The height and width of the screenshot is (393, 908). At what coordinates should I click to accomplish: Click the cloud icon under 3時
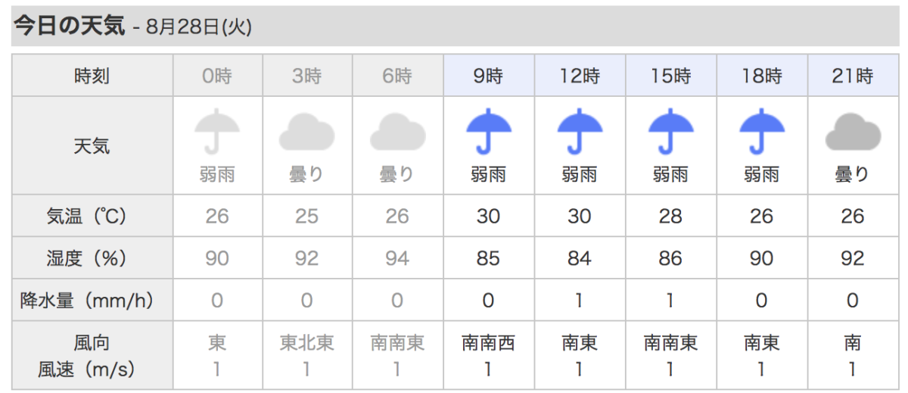[x=306, y=133]
